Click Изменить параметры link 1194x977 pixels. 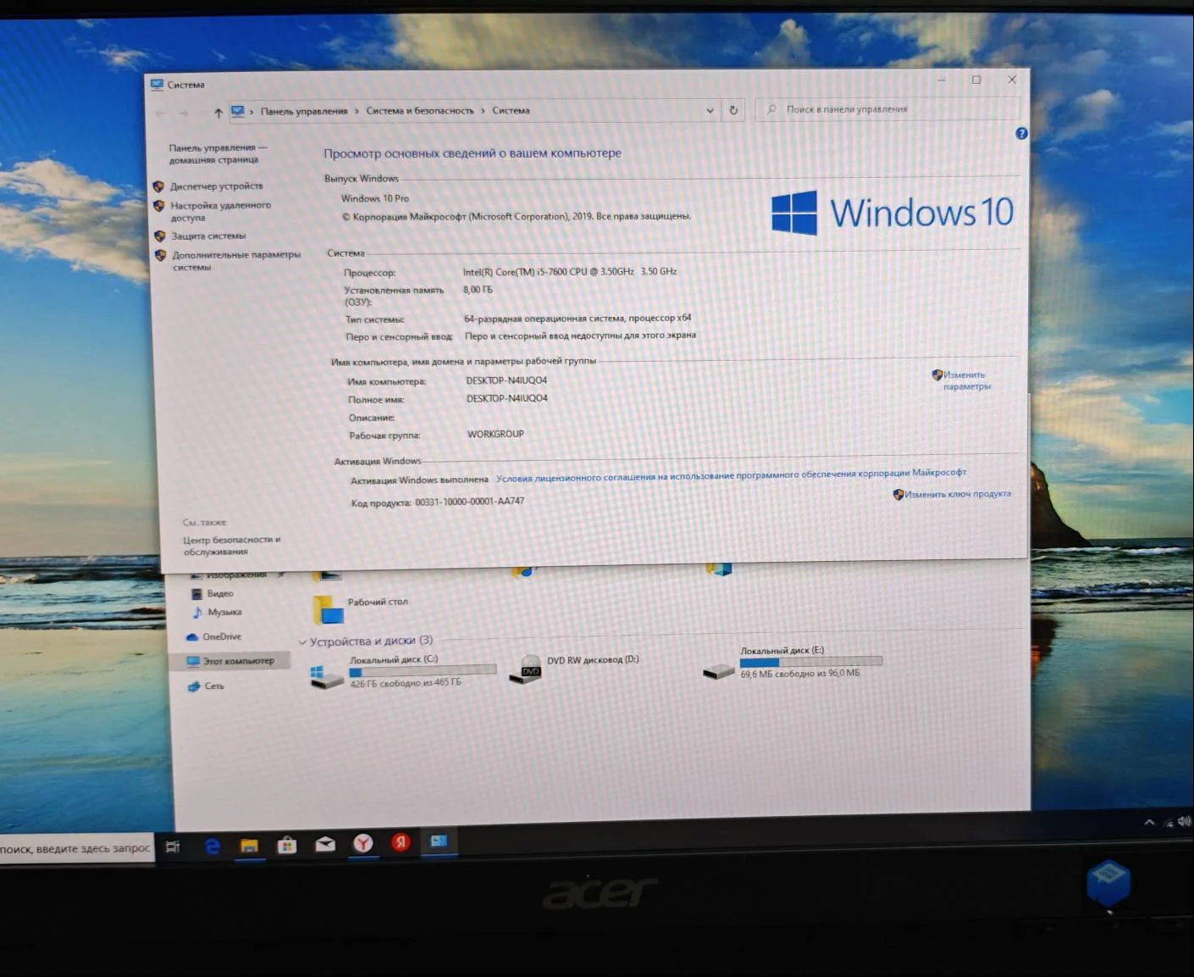click(966, 380)
